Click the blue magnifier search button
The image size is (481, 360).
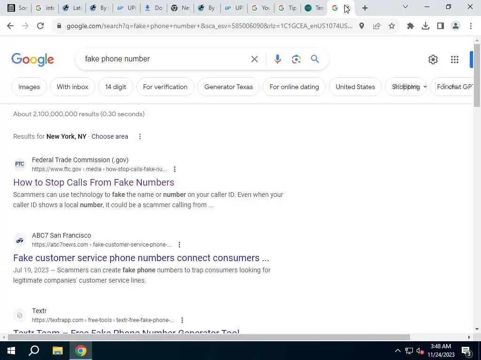click(315, 59)
